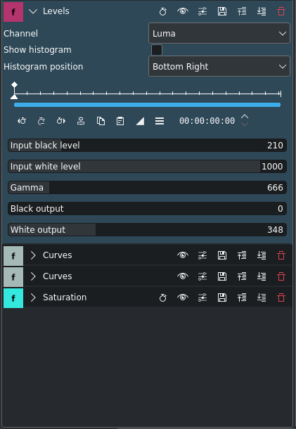
Task: Open the keyframe options hamburger menu
Action: (x=160, y=121)
